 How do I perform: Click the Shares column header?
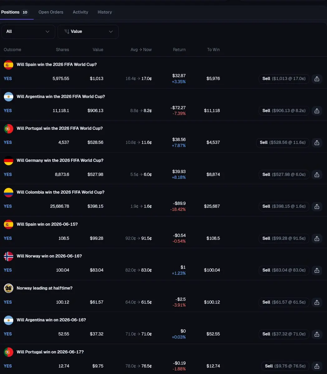[62, 50]
